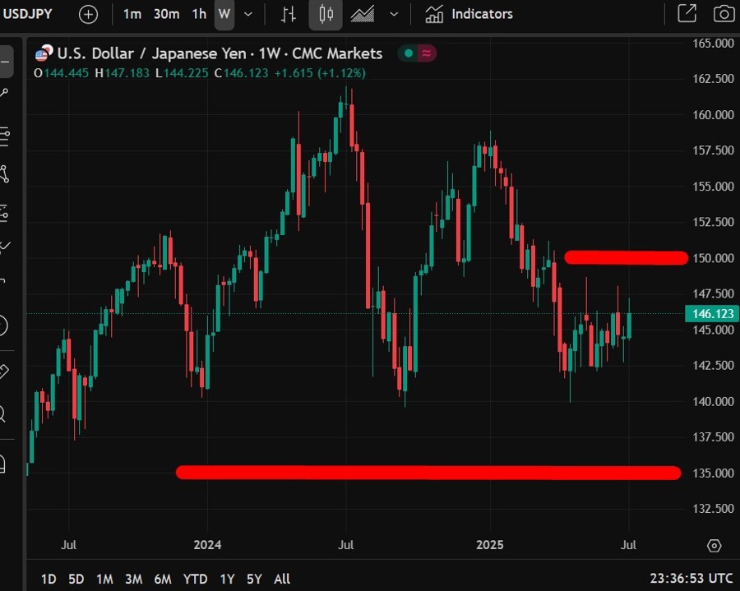
Task: Open chart settings hexagon icon
Action: [x=714, y=546]
